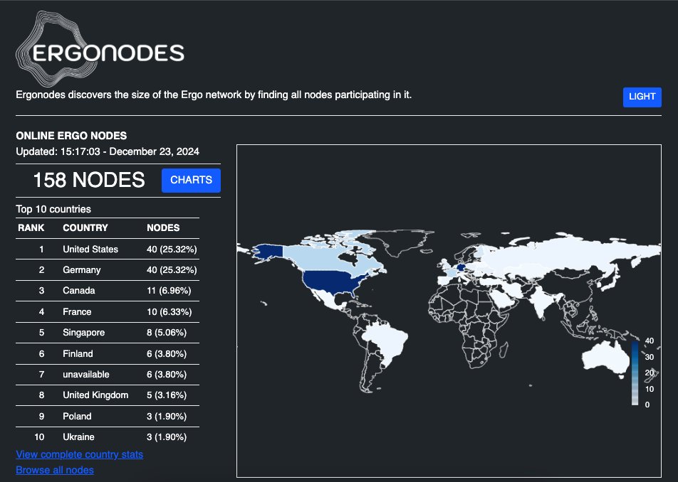Select Germany on the world map
678x482 pixels.
click(x=461, y=268)
